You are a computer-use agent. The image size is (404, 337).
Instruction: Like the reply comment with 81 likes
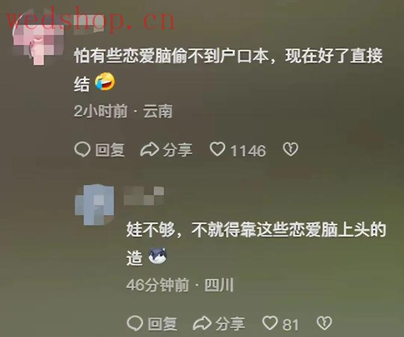point(270,323)
